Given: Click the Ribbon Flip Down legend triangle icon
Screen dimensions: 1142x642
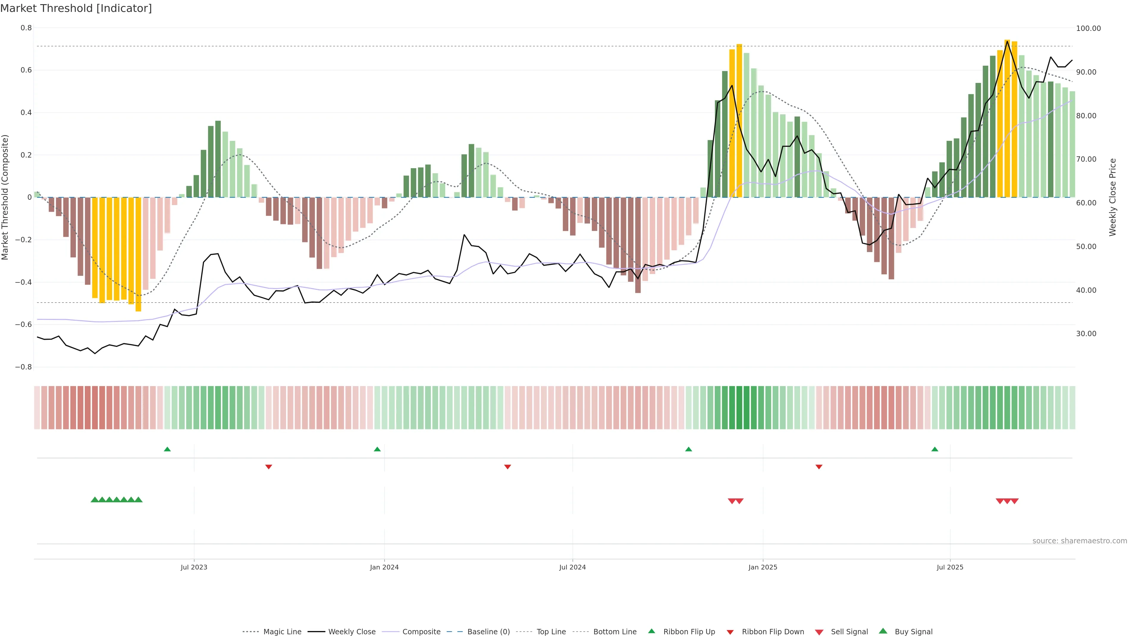Looking at the screenshot, I should [x=730, y=632].
